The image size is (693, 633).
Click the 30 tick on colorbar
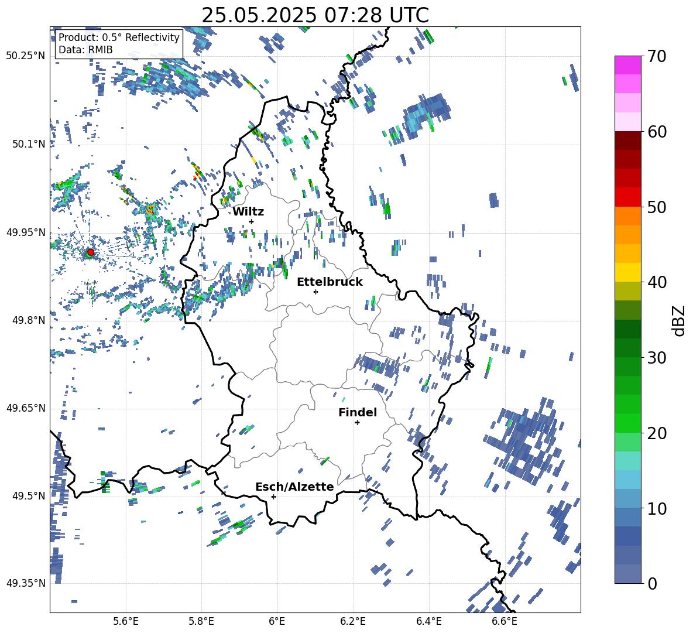tap(656, 358)
